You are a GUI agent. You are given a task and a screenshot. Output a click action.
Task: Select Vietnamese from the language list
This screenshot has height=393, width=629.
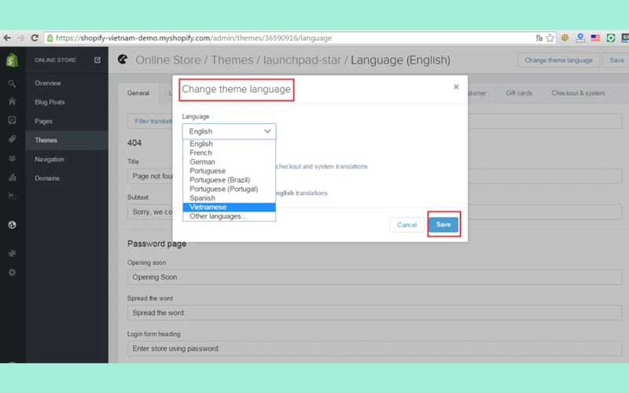click(x=229, y=208)
